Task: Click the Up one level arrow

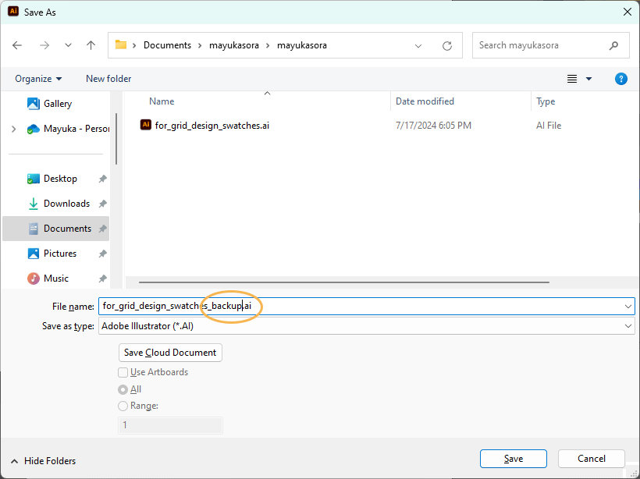Action: [x=91, y=45]
